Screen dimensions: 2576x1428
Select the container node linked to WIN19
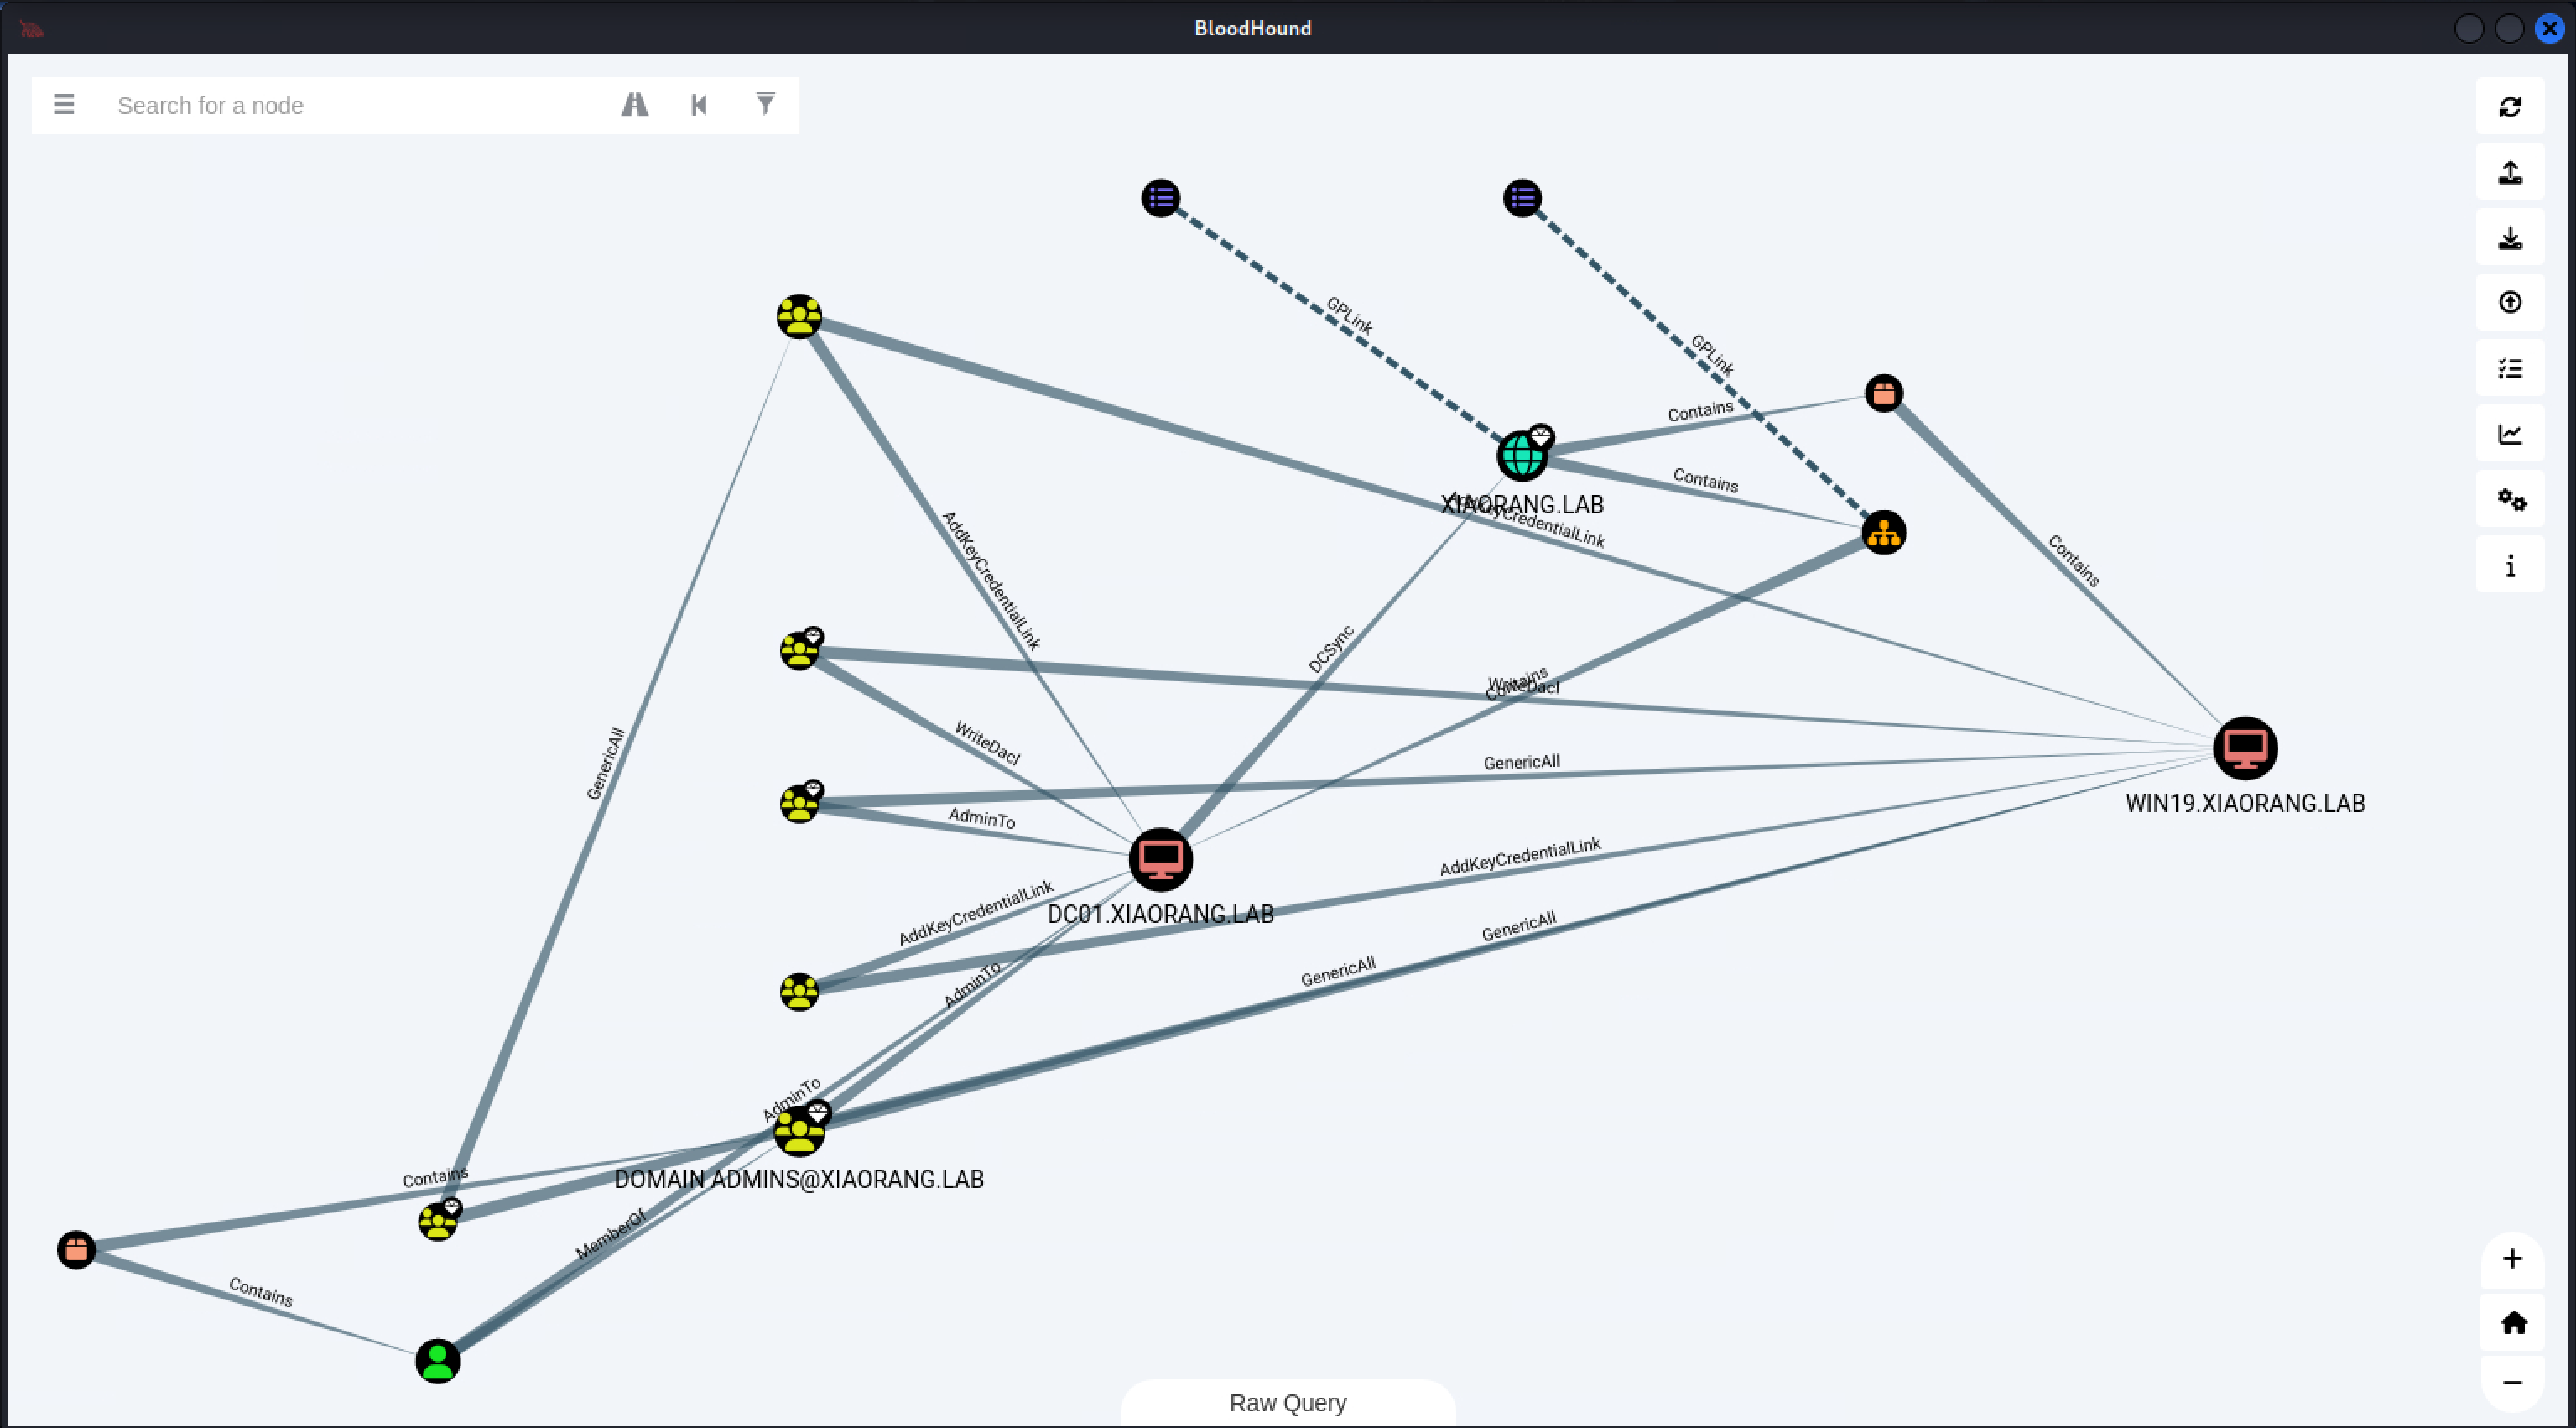pyautogui.click(x=1884, y=393)
